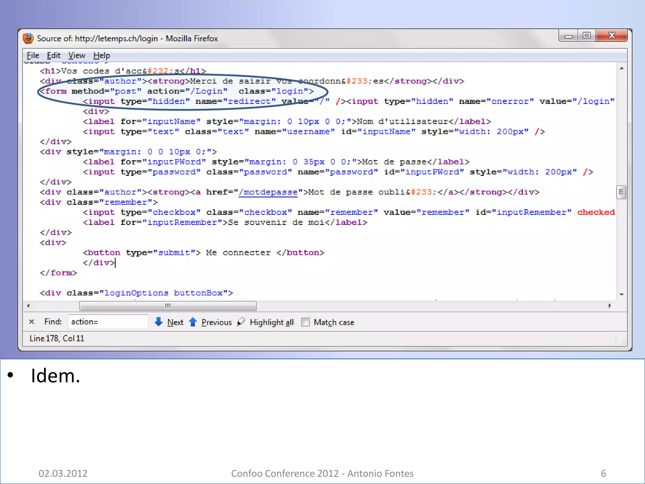Open the File menu

tap(33, 55)
